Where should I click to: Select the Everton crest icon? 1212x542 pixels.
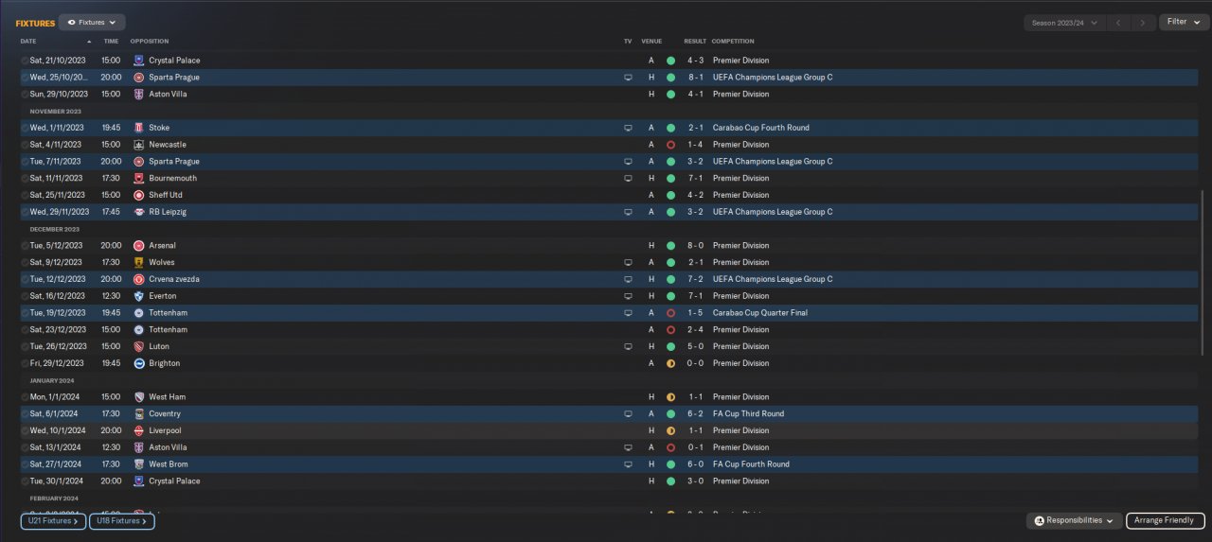[x=139, y=296]
